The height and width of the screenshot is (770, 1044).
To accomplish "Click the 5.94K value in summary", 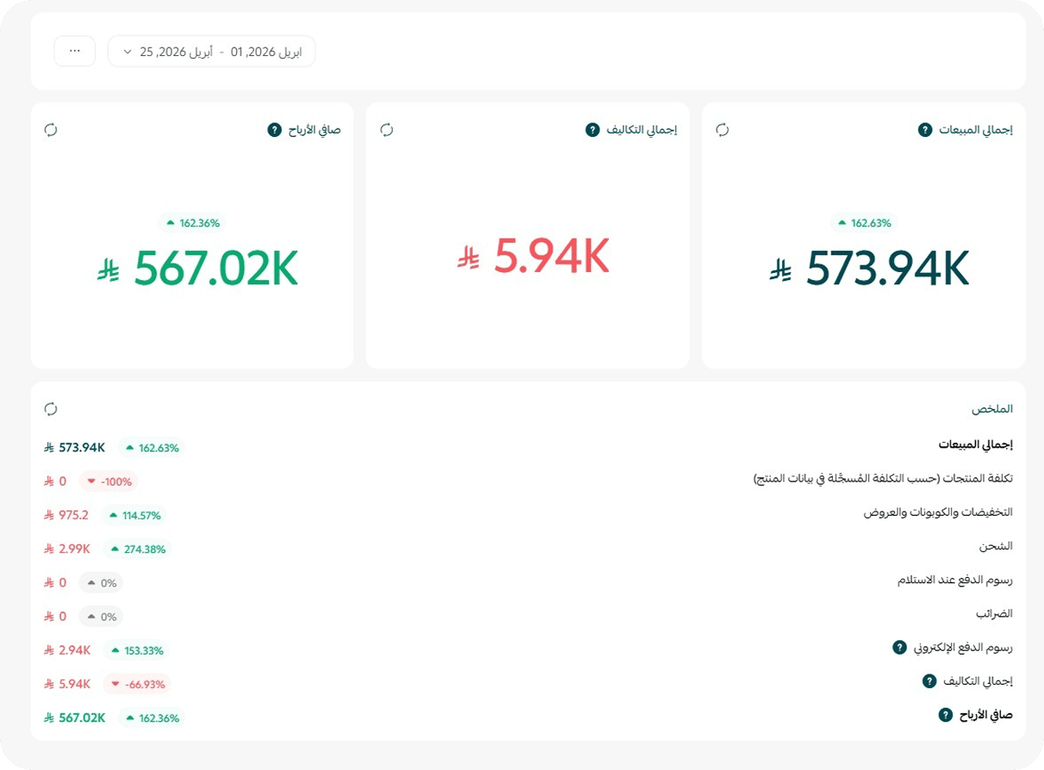I will pos(67,684).
